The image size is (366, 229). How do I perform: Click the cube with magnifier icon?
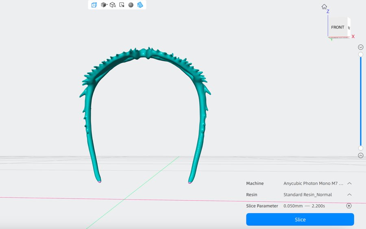pos(113,5)
